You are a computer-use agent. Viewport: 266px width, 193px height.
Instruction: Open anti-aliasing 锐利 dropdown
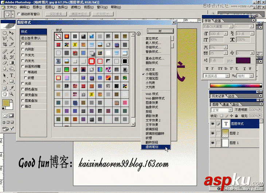[x=252, y=76]
